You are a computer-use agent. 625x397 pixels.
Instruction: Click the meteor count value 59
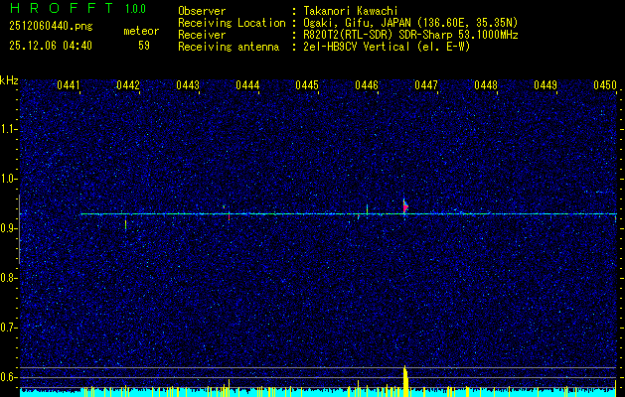click(144, 46)
